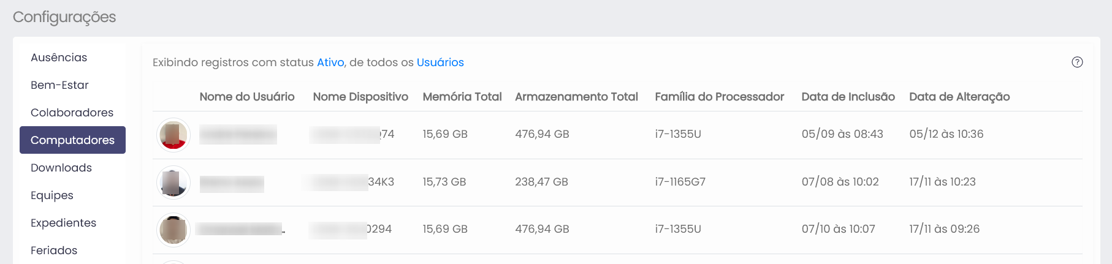Open the Ausências settings section
1112x264 pixels.
[x=59, y=58]
